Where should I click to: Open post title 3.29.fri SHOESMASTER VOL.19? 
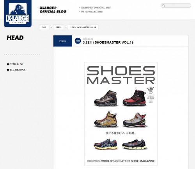(x=108, y=42)
